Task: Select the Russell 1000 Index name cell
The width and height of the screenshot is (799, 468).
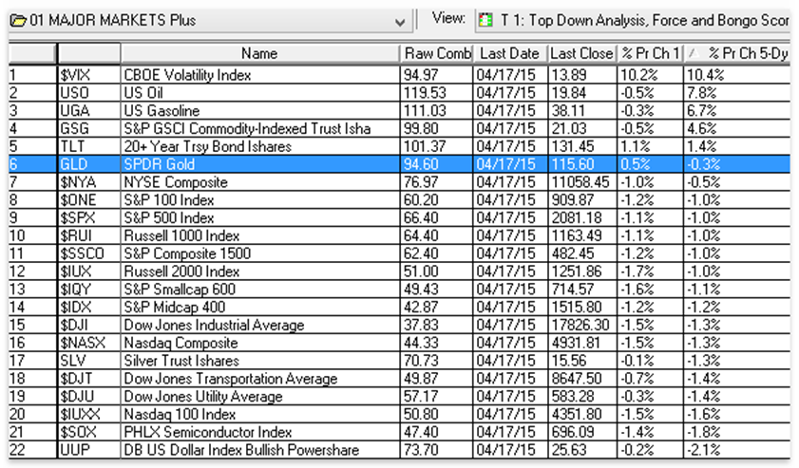Action: click(x=260, y=235)
